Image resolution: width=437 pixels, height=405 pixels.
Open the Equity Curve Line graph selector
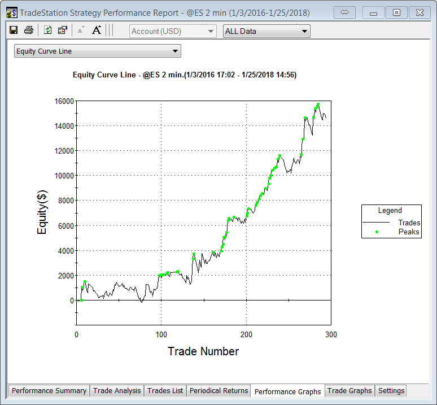[x=97, y=51]
